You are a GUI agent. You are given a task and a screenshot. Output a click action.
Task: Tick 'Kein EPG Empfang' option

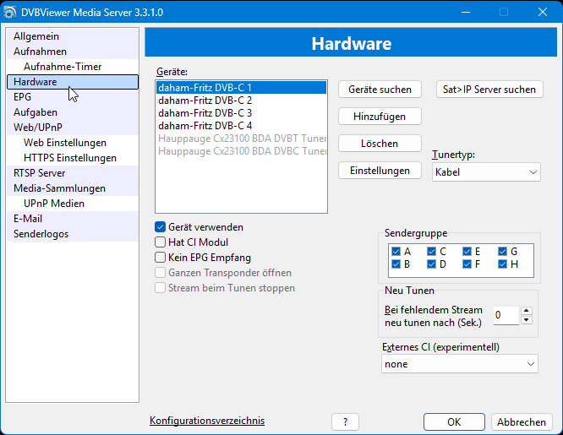161,258
